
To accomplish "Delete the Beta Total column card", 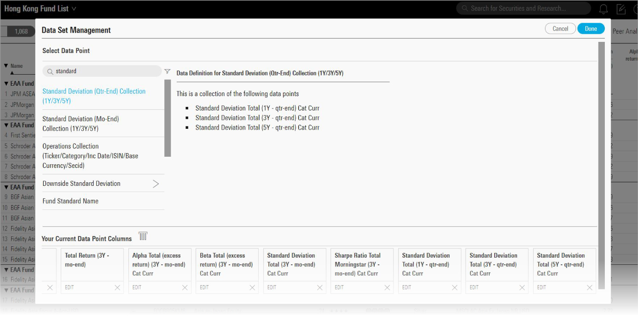I will tap(252, 288).
